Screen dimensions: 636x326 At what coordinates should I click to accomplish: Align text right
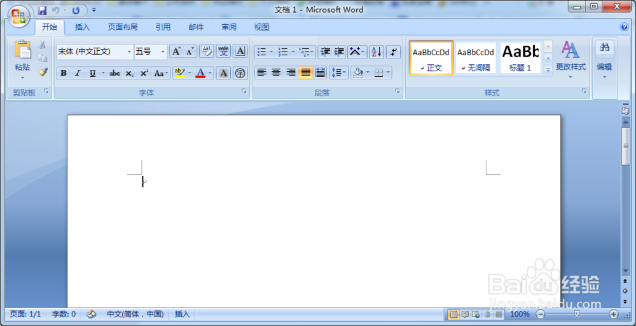click(x=291, y=72)
